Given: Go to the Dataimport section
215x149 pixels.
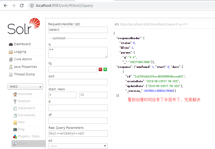Looking at the screenshot, I should 27,108.
